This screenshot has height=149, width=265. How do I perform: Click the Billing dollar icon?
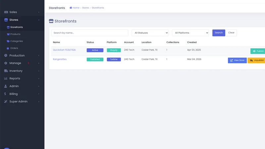coord(5,94)
